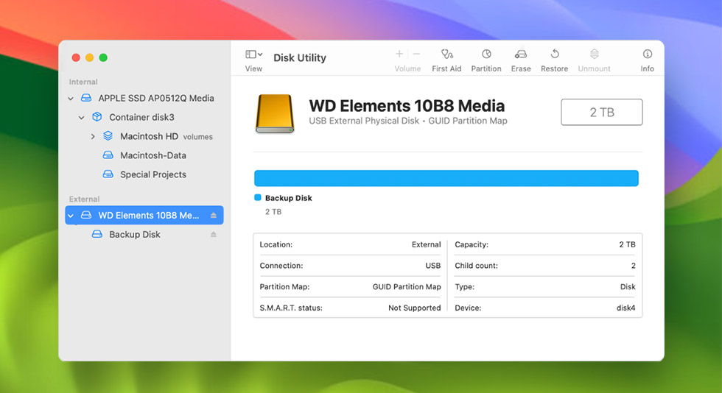Click the "disk4" device value
This screenshot has height=393, width=722.
(x=625, y=308)
